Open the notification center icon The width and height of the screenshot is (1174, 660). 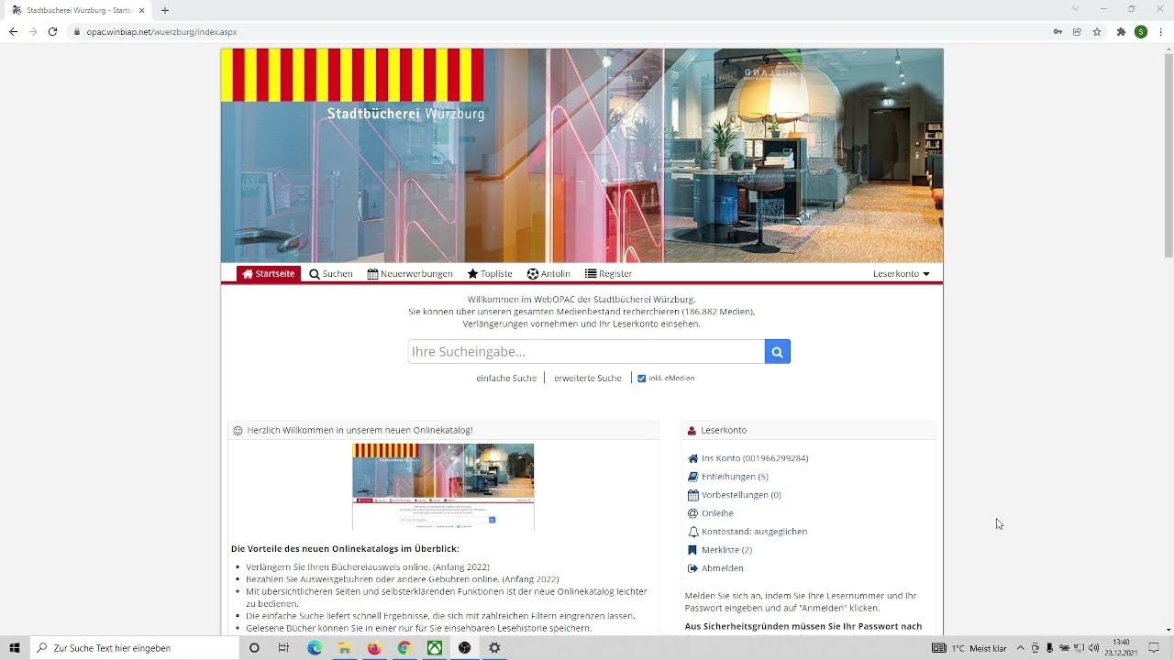1155,648
